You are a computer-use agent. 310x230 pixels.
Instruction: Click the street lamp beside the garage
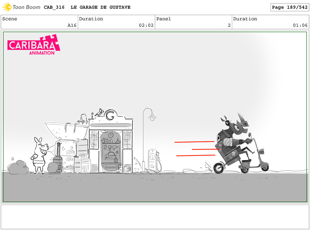pos(149,139)
